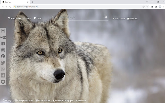The height and width of the screenshot is (103, 165).
Task: Open the Extensions puzzle icon
Action: click(152, 7)
